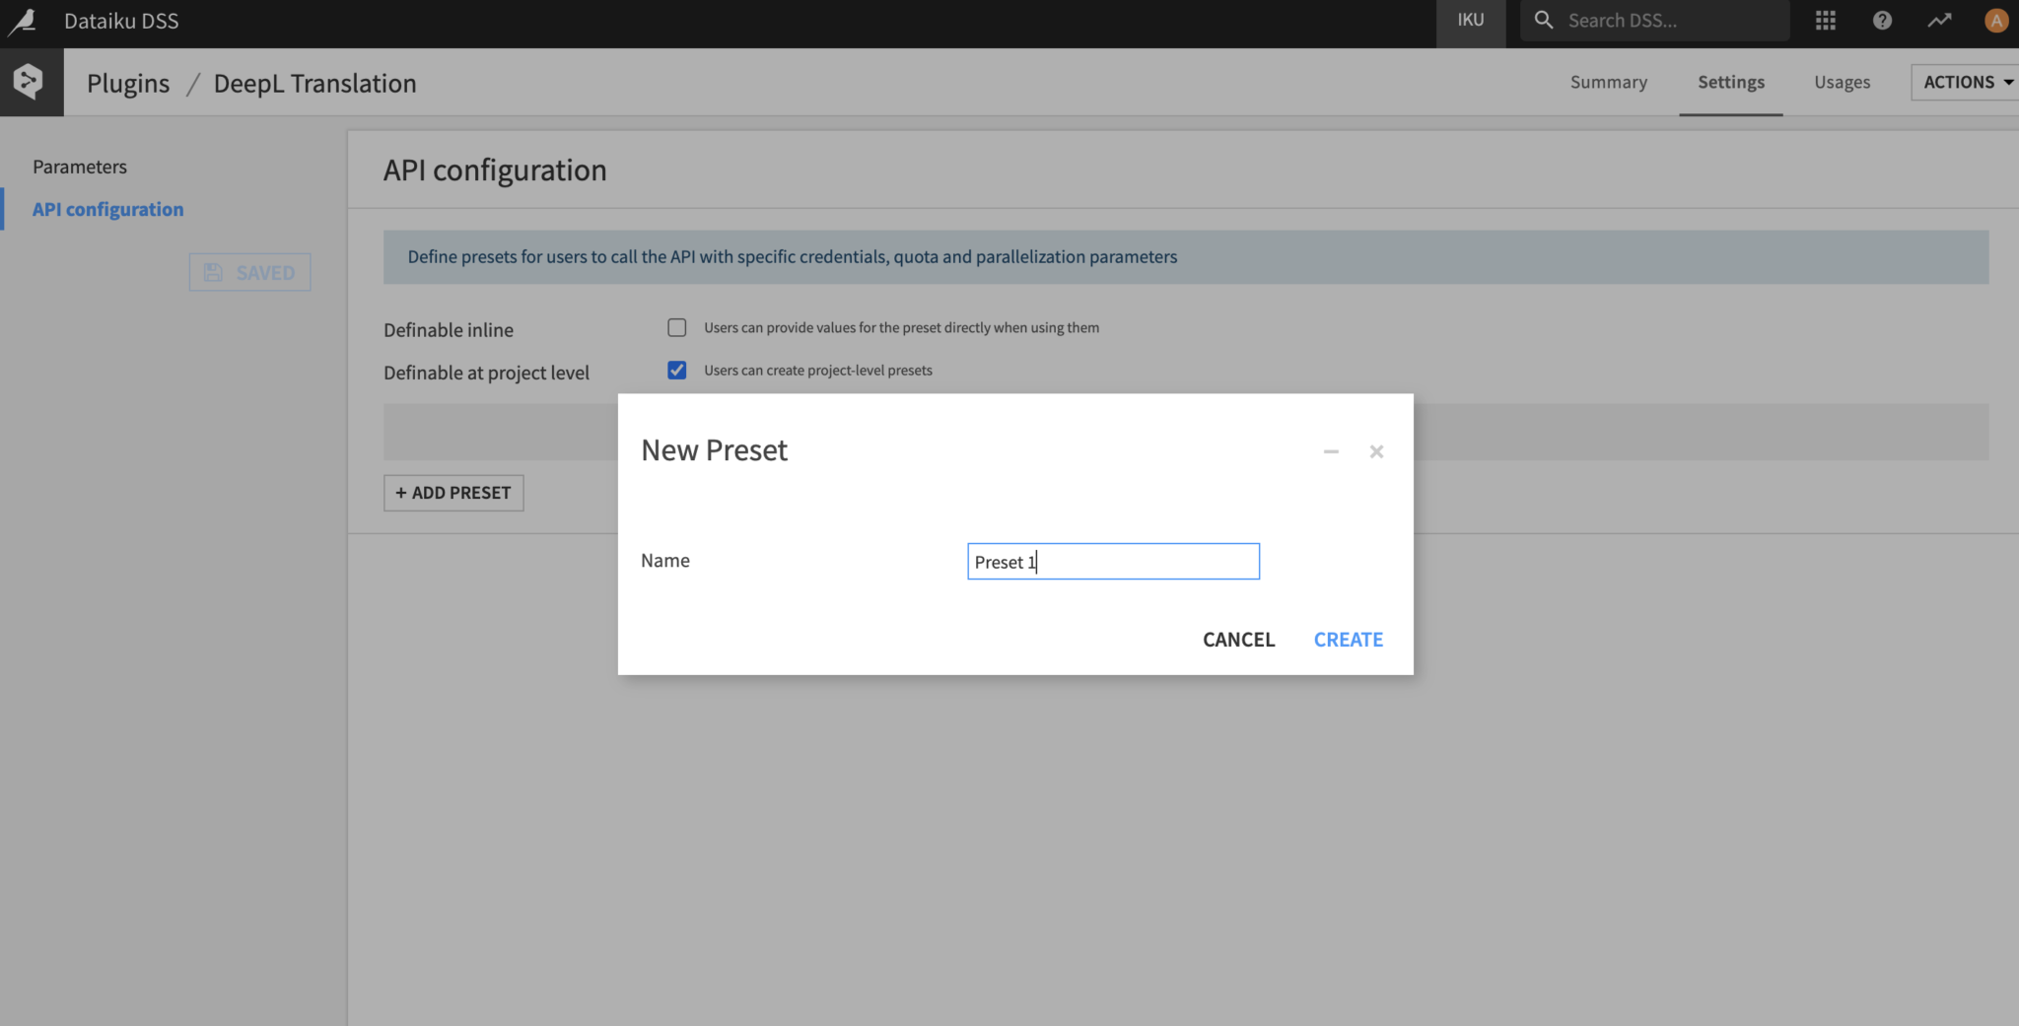Click the Dataiku bird logo

(x=22, y=21)
